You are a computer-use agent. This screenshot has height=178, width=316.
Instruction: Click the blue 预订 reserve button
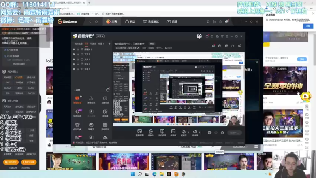coord(302,59)
